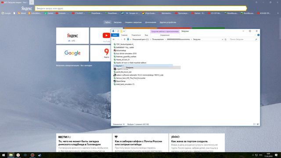281x158 pixels.
Task: Click Yandex Browser icon in the taskbar
Action: pos(18,155)
